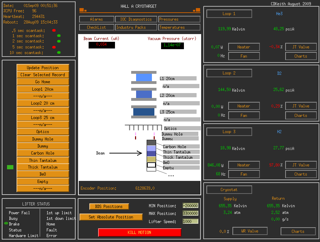Screen dimensions: 320x242
Task: Open IOC Diagnostics
Action: [x=136, y=19]
